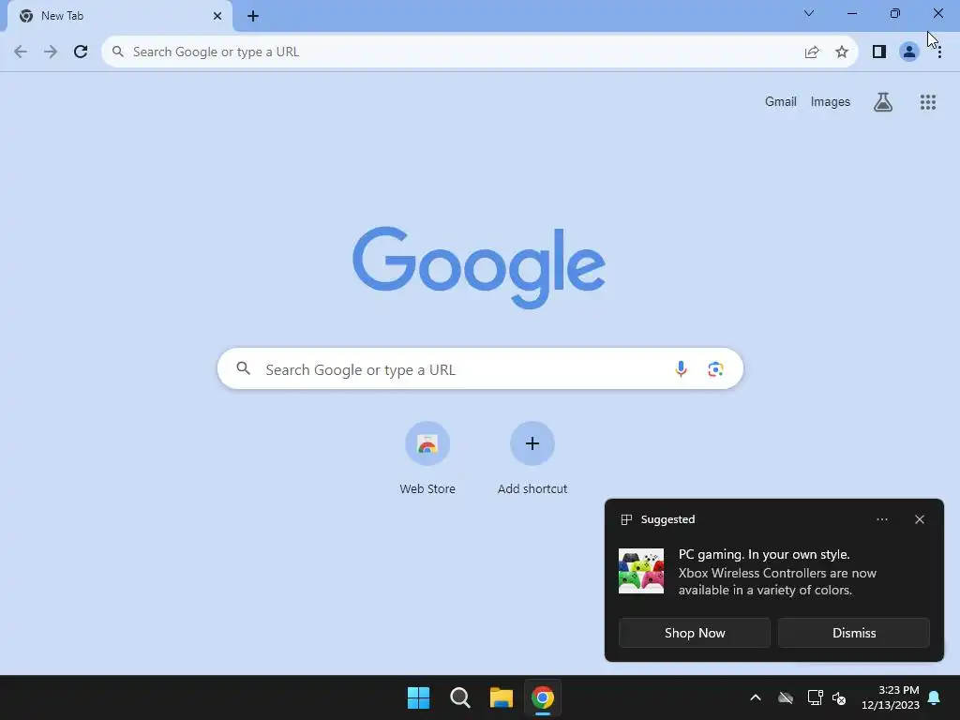
Task: Click the magnifier icon in search box
Action: point(244,368)
